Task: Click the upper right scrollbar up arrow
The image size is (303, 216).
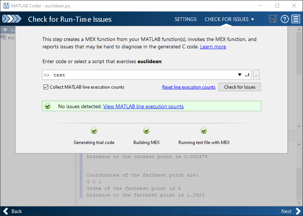Action: [299, 30]
